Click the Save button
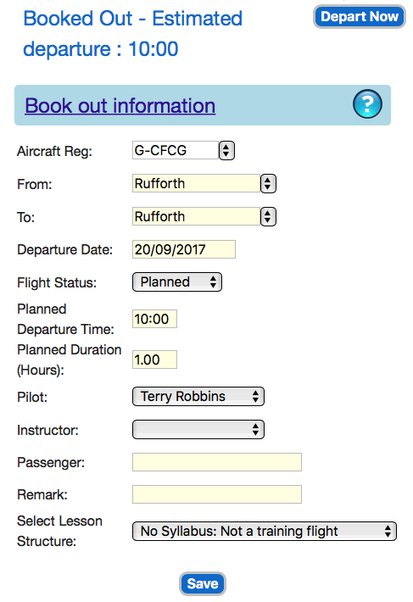413x602 pixels. [203, 583]
